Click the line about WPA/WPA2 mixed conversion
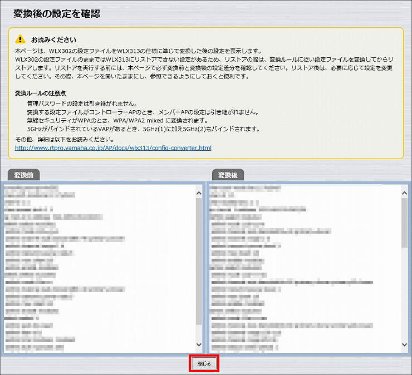Screen dimensions: 412x375 (117, 121)
